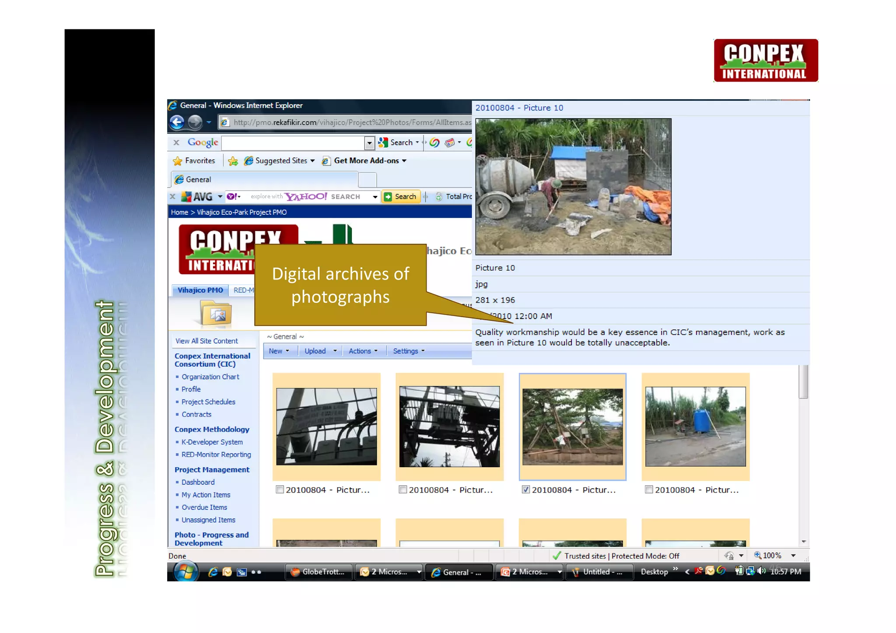Click the Favorites star icon
This screenshot has height=633, width=896.
(178, 161)
